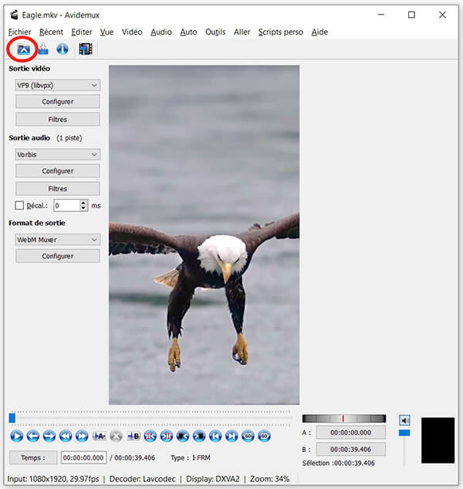Click Filtres under Sortie audio

(x=58, y=189)
